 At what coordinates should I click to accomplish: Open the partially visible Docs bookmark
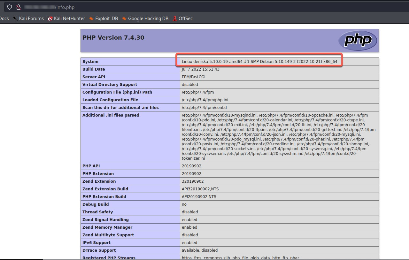[x=4, y=19]
